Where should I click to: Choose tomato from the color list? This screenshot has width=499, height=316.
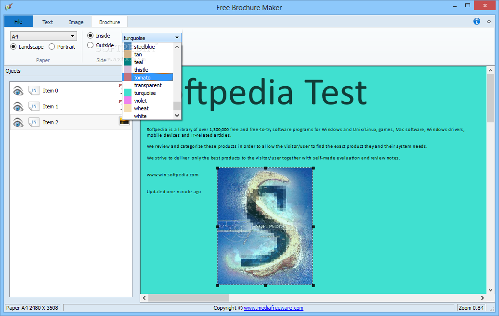[148, 78]
